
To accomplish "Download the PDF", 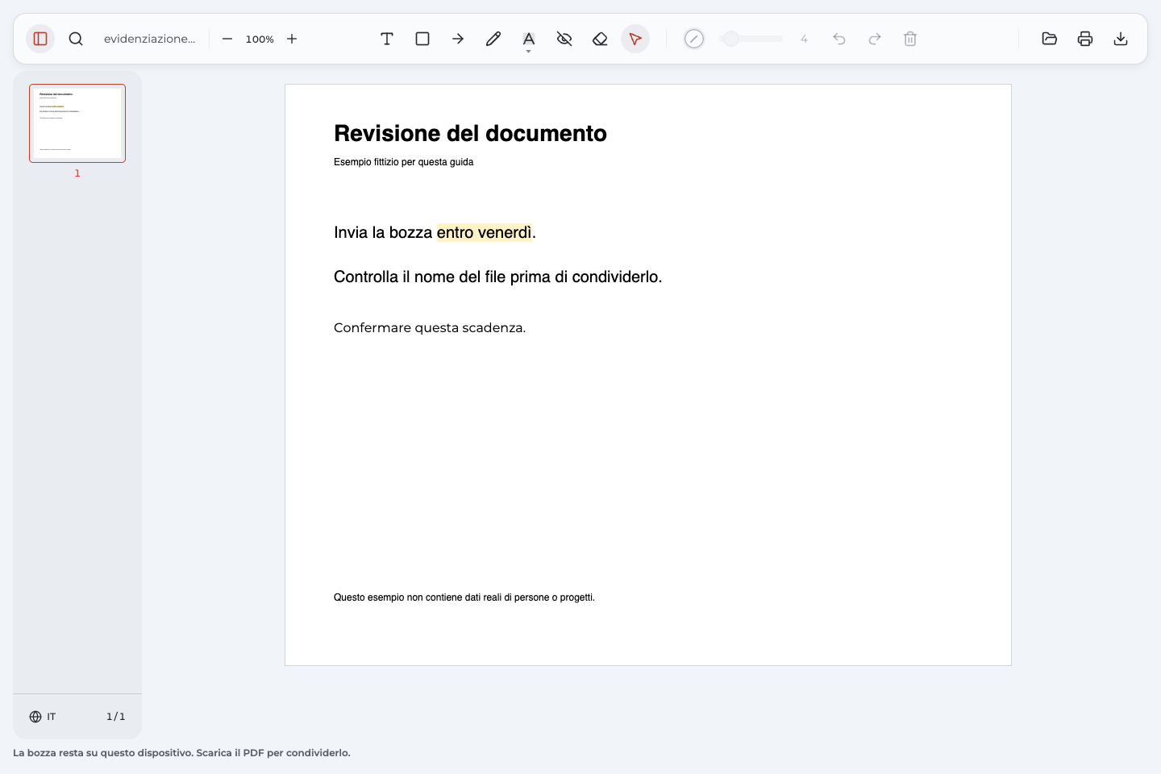I will [x=1121, y=39].
